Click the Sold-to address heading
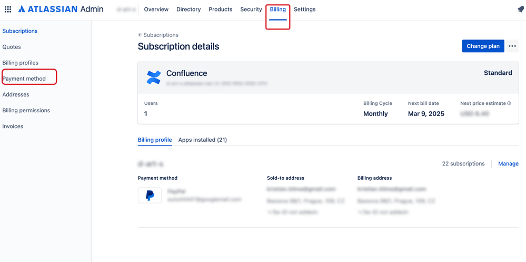The width and height of the screenshot is (526, 262). 285,178
